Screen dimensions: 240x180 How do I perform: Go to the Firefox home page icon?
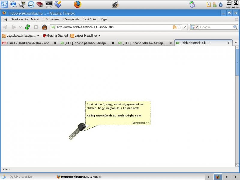44,27
